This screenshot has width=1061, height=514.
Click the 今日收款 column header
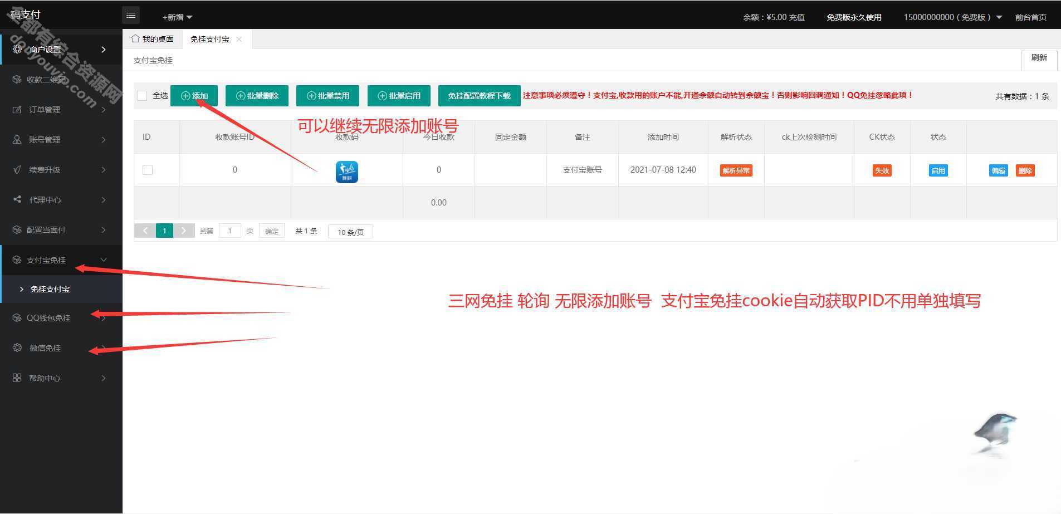point(439,137)
